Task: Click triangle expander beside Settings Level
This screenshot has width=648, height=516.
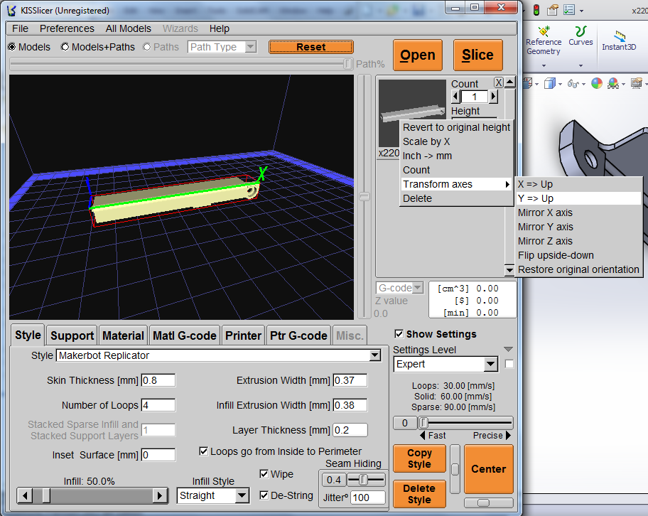Action: pos(508,350)
